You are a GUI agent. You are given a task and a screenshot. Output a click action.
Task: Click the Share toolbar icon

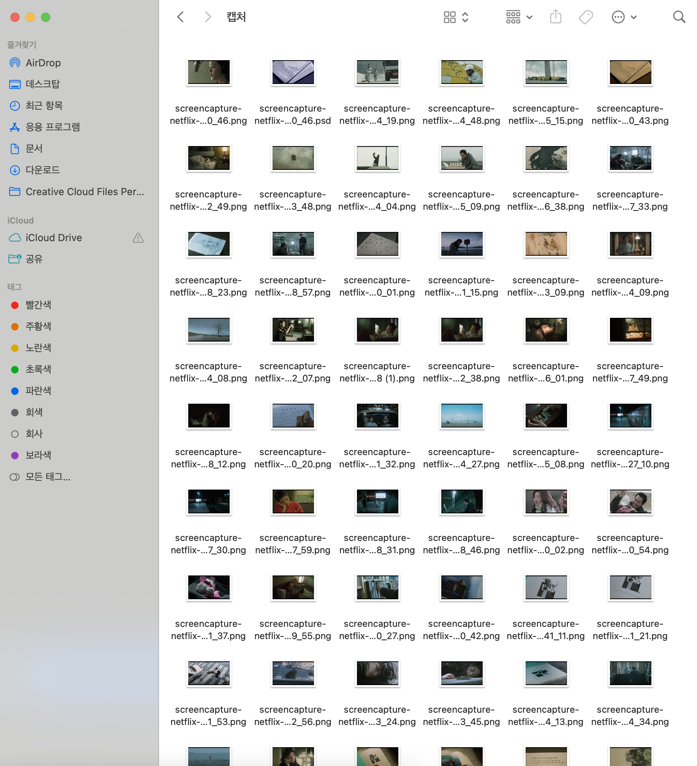click(x=556, y=17)
